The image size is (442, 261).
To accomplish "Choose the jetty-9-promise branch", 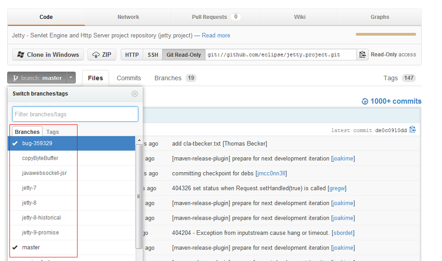I will tap(71, 233).
